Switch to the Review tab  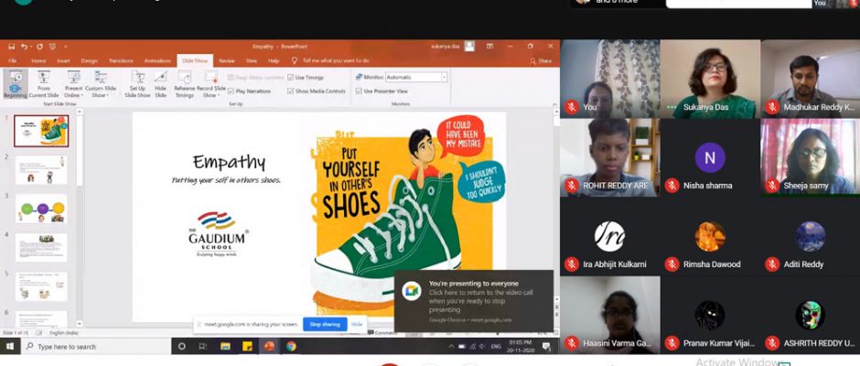[227, 61]
